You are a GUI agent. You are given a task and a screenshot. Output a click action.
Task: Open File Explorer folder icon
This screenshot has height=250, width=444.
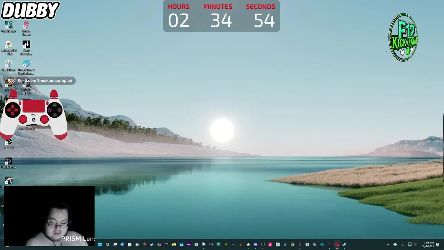coord(174,244)
